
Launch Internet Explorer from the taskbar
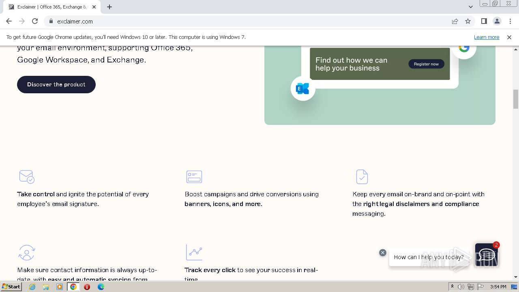(32, 287)
